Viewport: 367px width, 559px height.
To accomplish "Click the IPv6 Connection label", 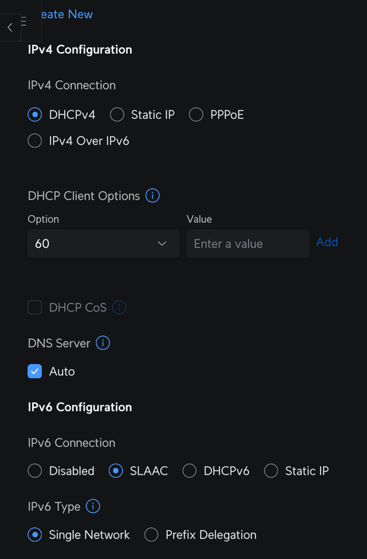I will pyautogui.click(x=72, y=443).
